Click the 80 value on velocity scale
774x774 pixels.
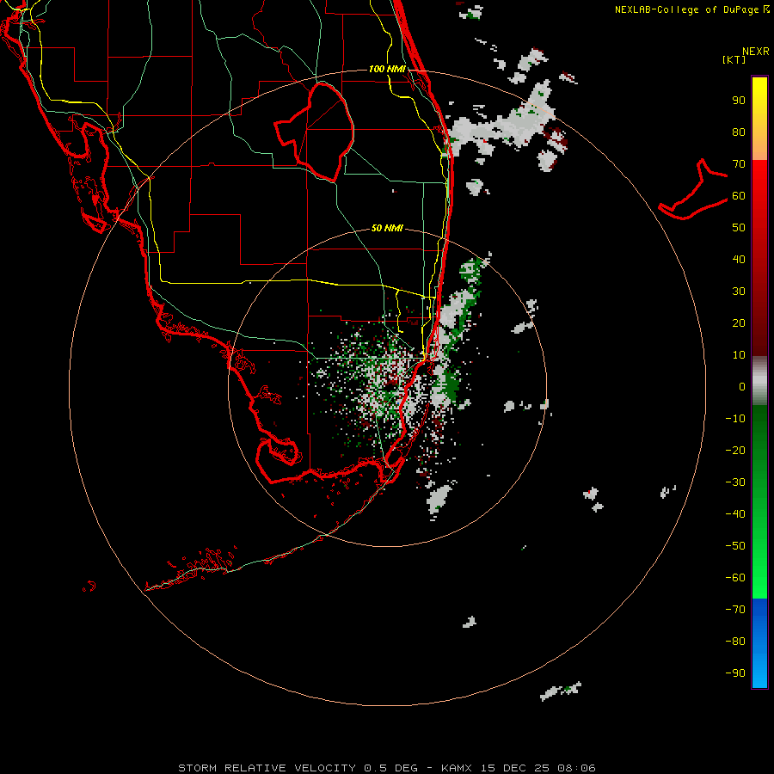click(739, 132)
